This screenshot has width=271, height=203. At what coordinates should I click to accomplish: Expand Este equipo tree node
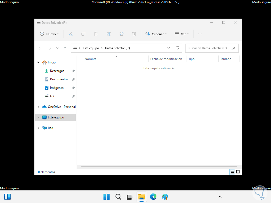click(38, 117)
